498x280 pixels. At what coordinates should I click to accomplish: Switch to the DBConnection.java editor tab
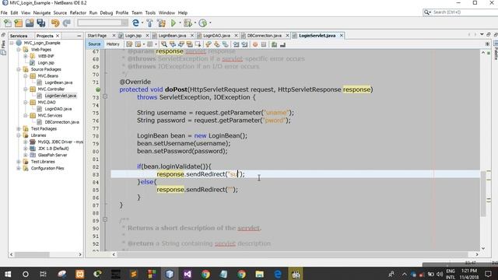265,36
